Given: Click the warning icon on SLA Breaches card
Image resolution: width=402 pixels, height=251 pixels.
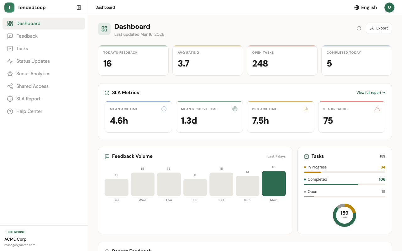Looking at the screenshot, I should [x=377, y=109].
